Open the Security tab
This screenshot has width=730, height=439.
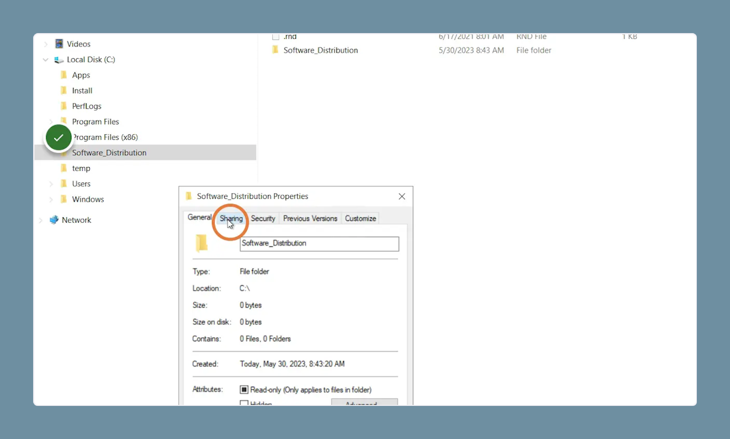point(263,218)
